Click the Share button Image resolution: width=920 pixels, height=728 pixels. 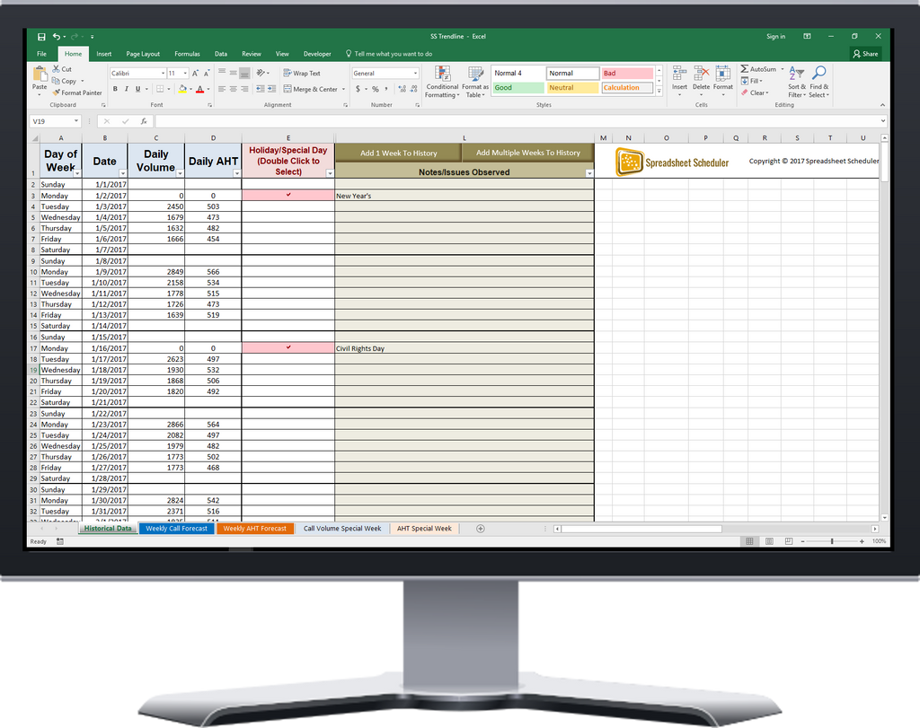coord(866,54)
